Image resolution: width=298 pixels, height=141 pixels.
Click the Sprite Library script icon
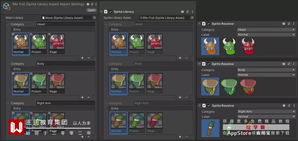click(106, 12)
